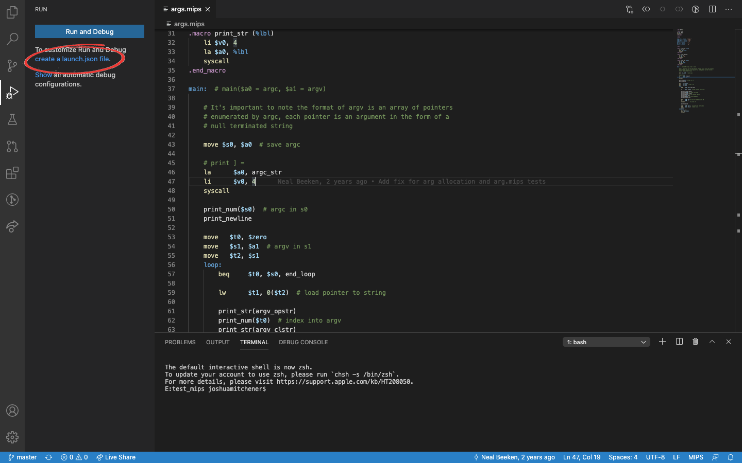This screenshot has width=742, height=463.
Task: Switch to the DEBUG CONSOLE tab
Action: (x=303, y=342)
